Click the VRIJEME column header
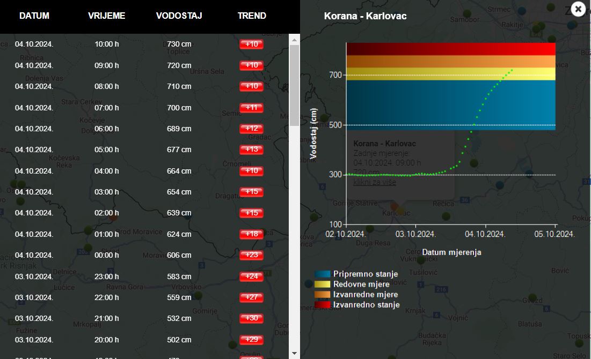This screenshot has width=591, height=359. click(107, 16)
